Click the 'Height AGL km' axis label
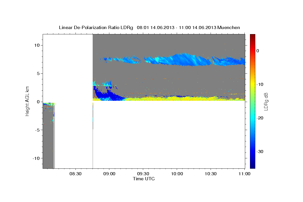The width and height of the screenshot is (303, 202). [x=27, y=101]
